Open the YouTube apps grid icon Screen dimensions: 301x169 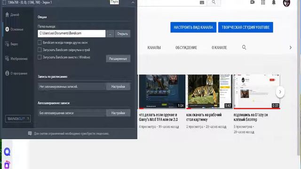coord(263,2)
